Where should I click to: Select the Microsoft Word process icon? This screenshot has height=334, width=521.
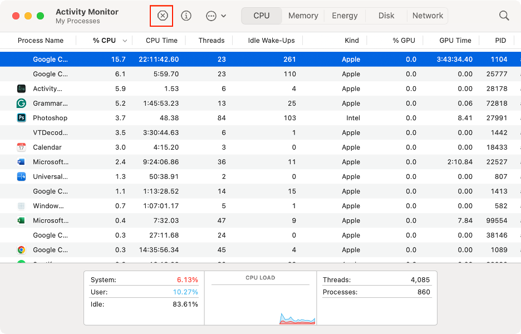point(21,161)
